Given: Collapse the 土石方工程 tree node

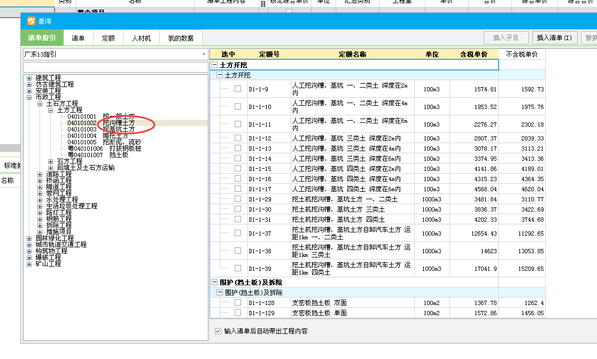Looking at the screenshot, I should [x=40, y=104].
